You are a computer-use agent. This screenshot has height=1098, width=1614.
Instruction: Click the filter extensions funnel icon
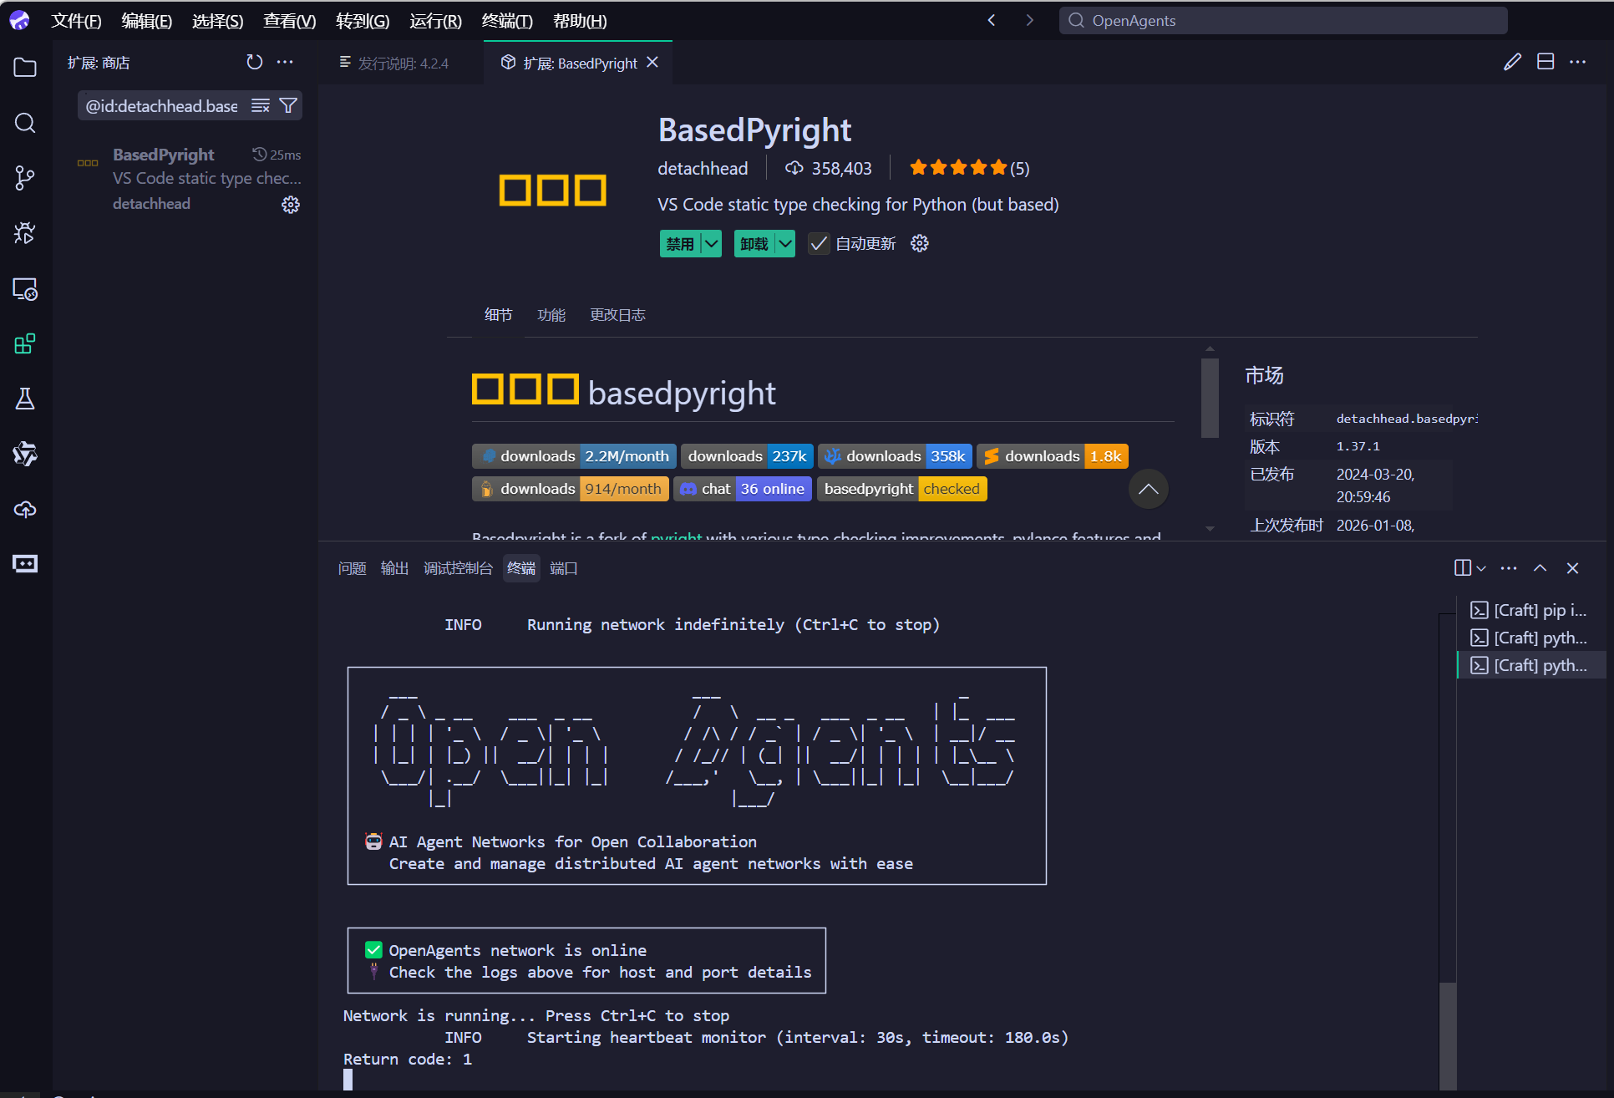(x=288, y=105)
